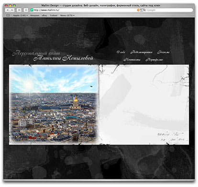This screenshot has height=187, width=198.
Task: Open the "Резюме" site menu item
Action: click(x=164, y=52)
